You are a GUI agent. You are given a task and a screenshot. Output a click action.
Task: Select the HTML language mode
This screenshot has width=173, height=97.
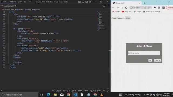click(86, 91)
